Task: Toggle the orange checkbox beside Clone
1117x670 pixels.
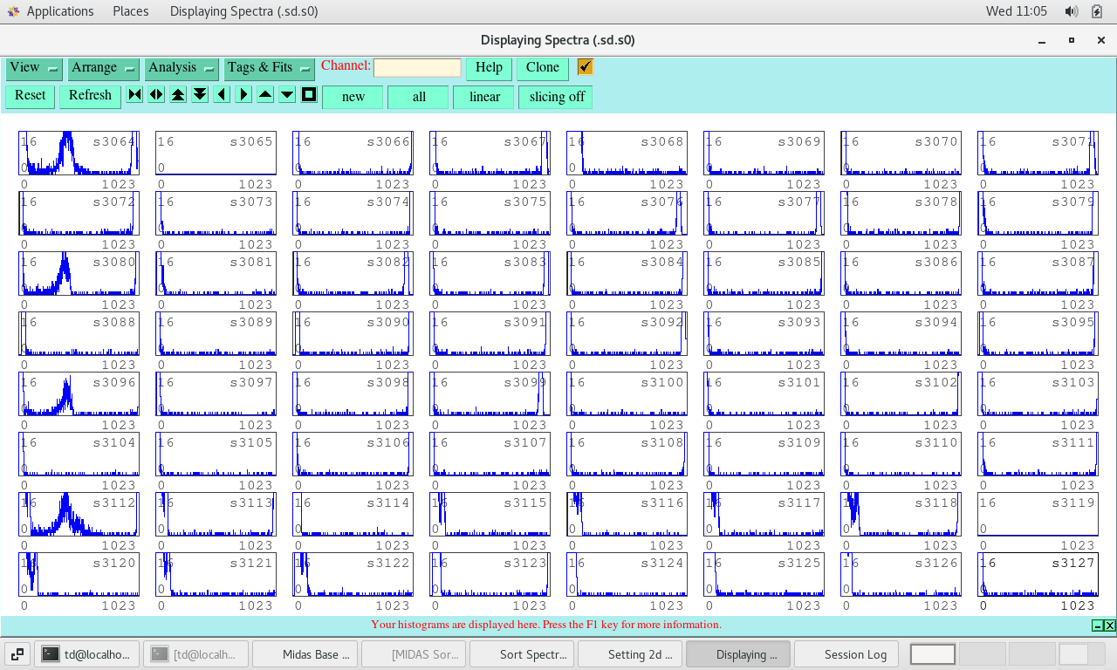Action: 585,67
